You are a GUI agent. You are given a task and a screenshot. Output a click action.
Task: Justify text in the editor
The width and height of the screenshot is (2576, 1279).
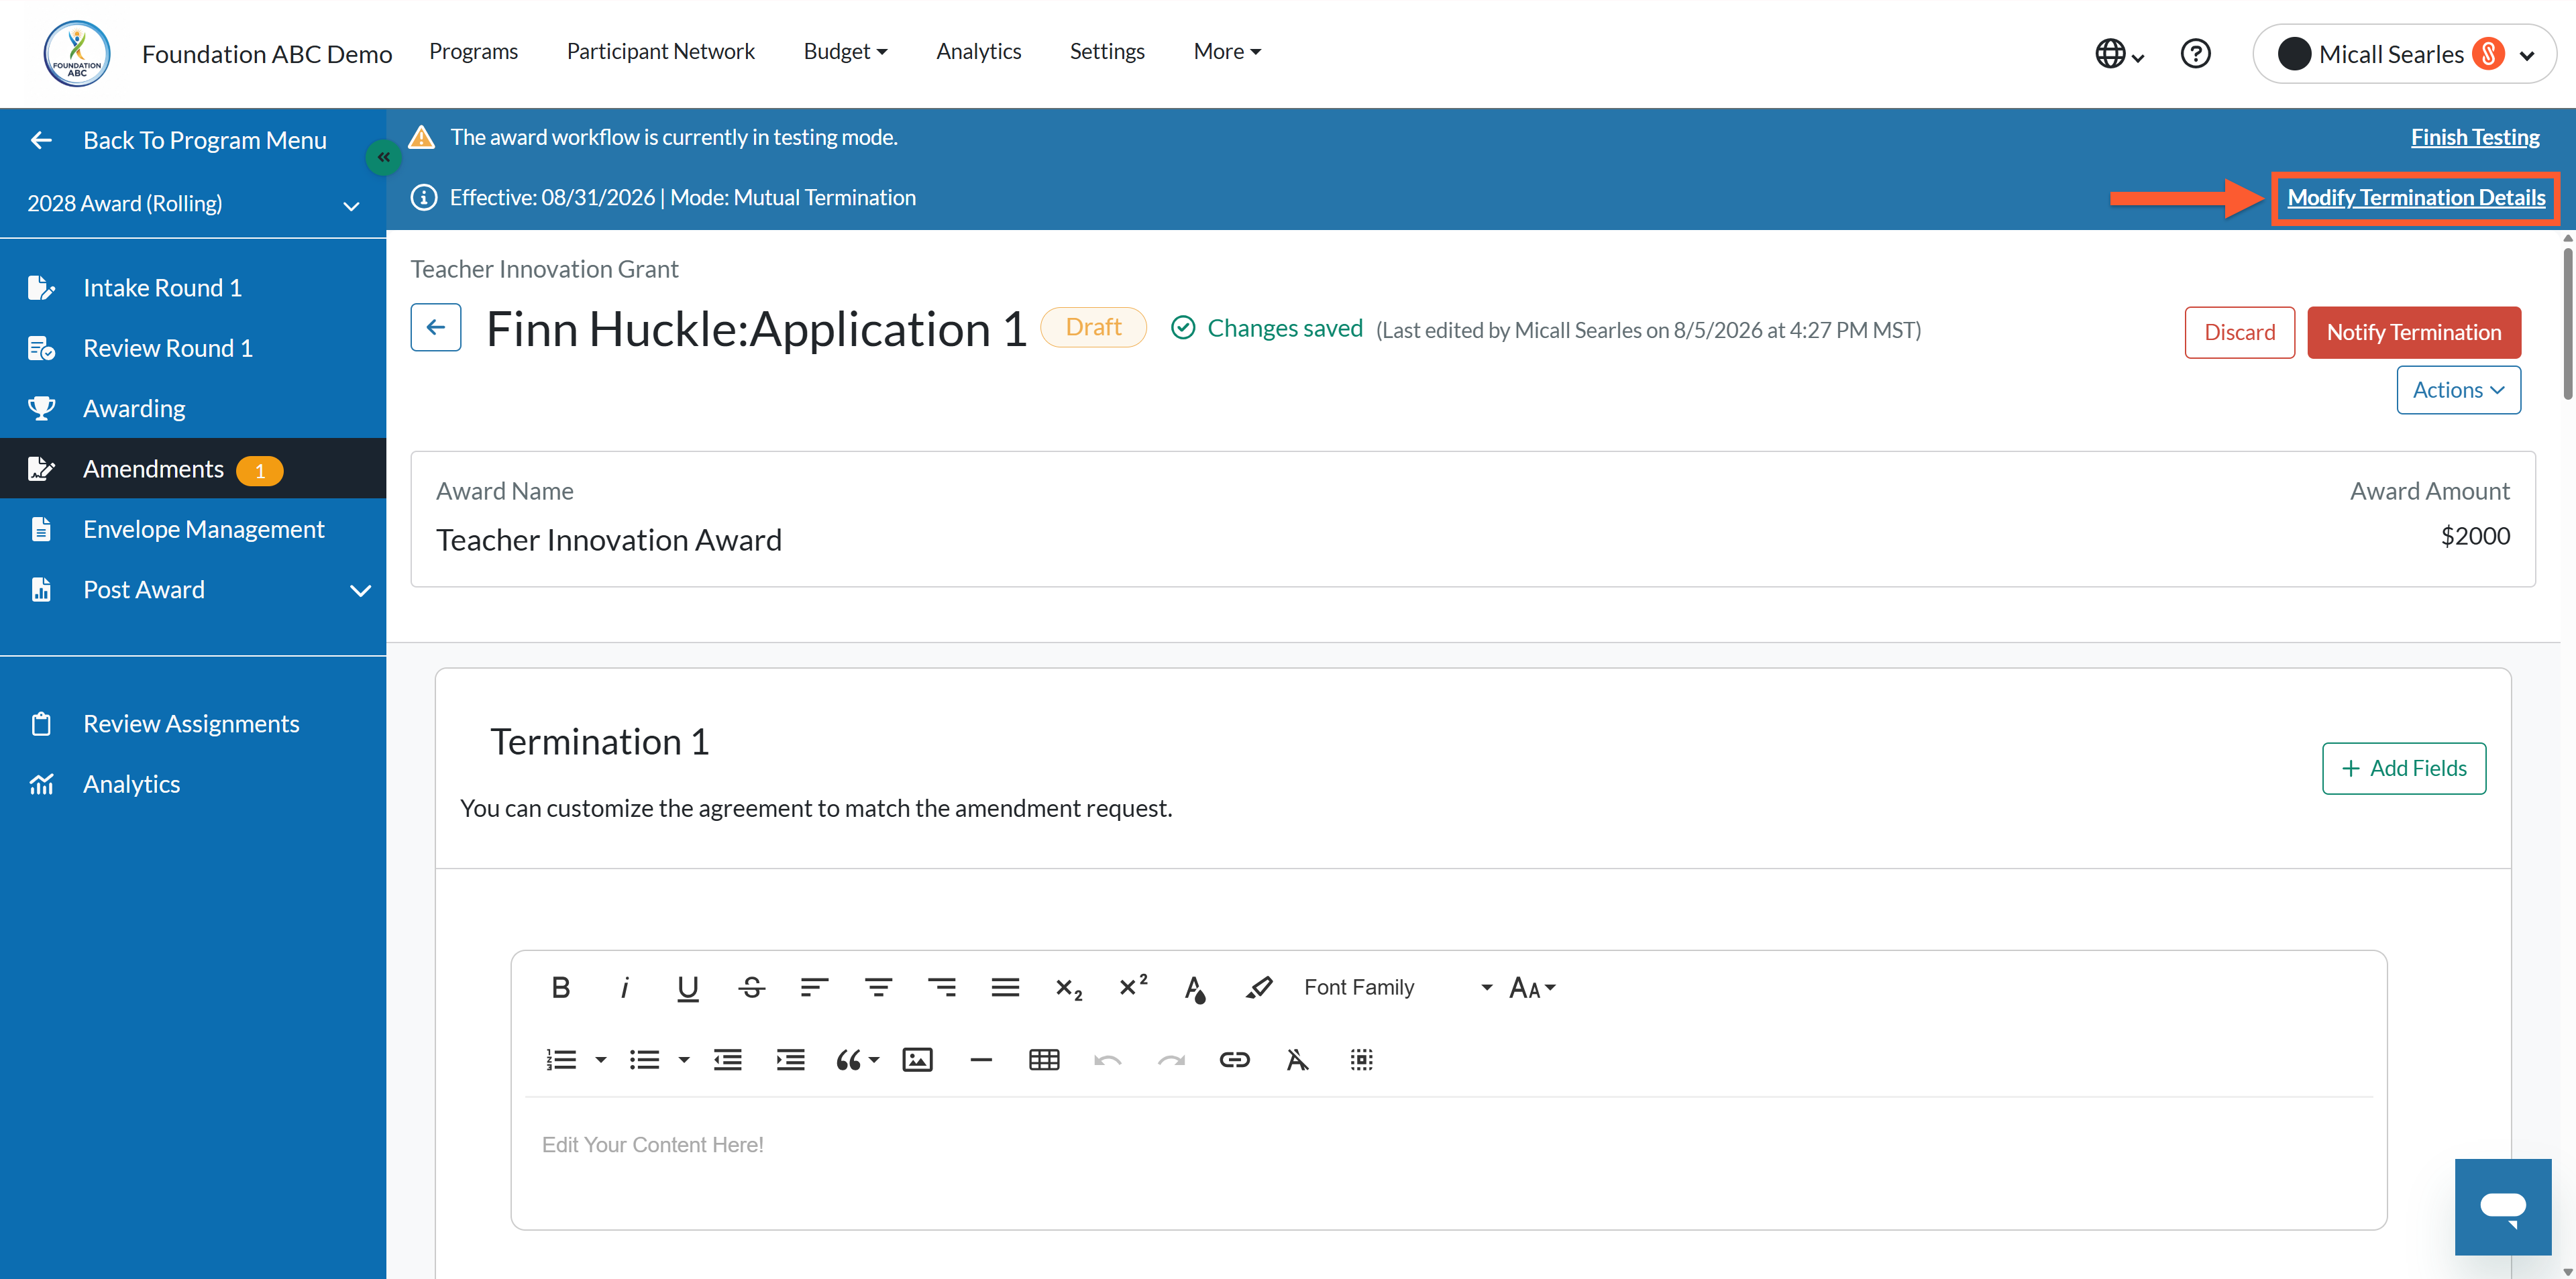point(1005,988)
